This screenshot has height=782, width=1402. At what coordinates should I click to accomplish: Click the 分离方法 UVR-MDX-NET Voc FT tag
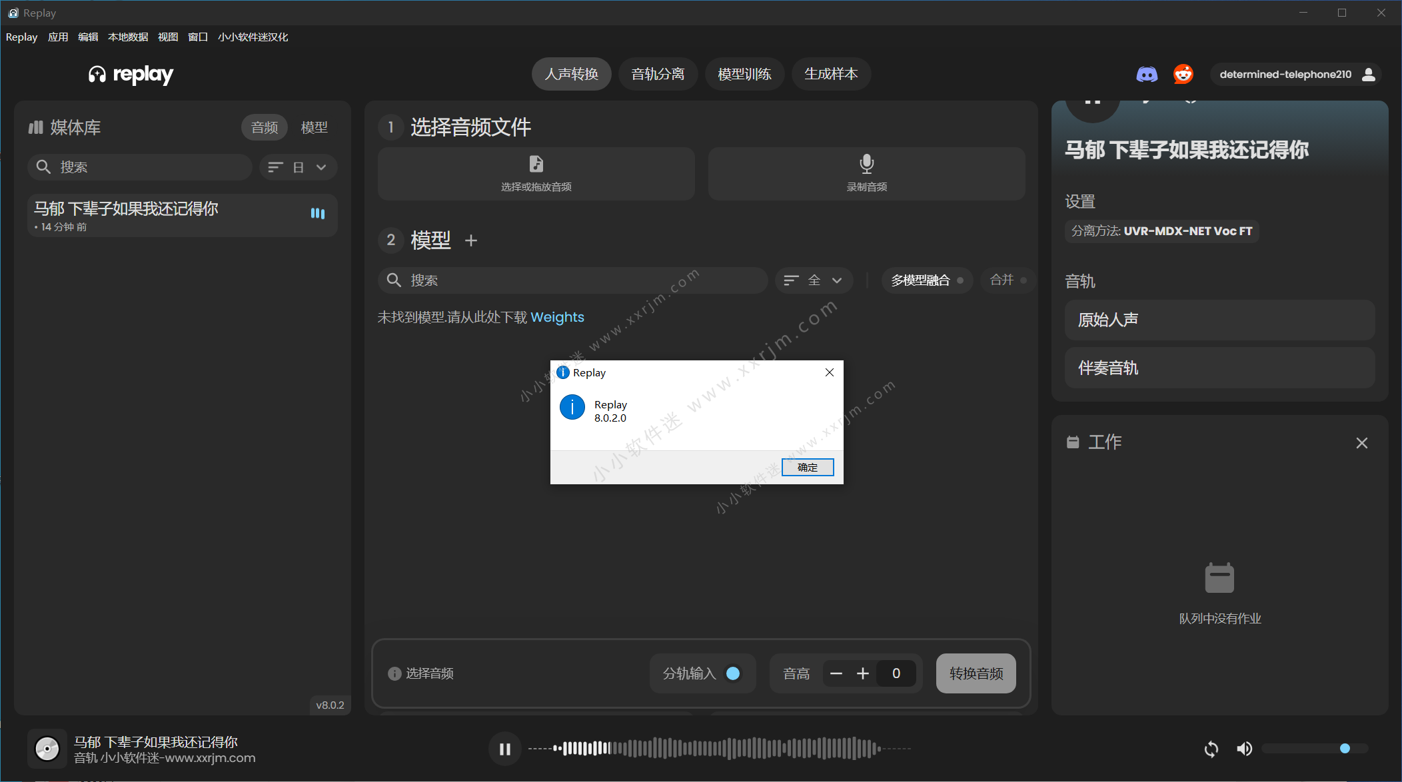[1161, 231]
